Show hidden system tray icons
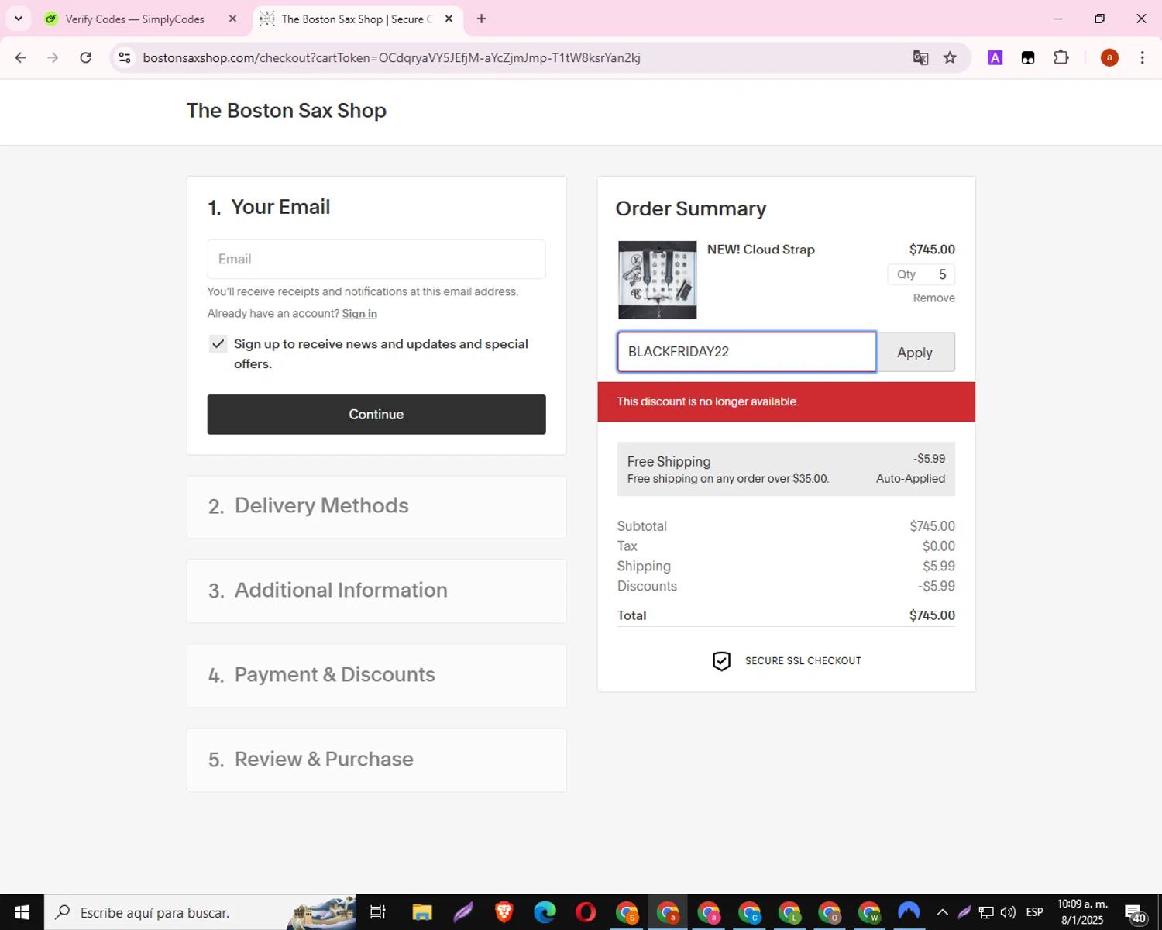This screenshot has height=930, width=1162. click(942, 912)
